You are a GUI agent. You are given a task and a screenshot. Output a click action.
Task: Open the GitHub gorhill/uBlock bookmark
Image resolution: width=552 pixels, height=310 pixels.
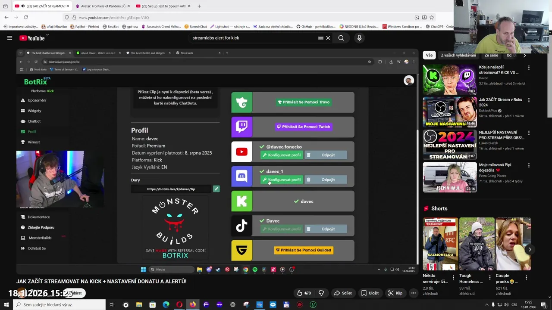[x=316, y=27]
